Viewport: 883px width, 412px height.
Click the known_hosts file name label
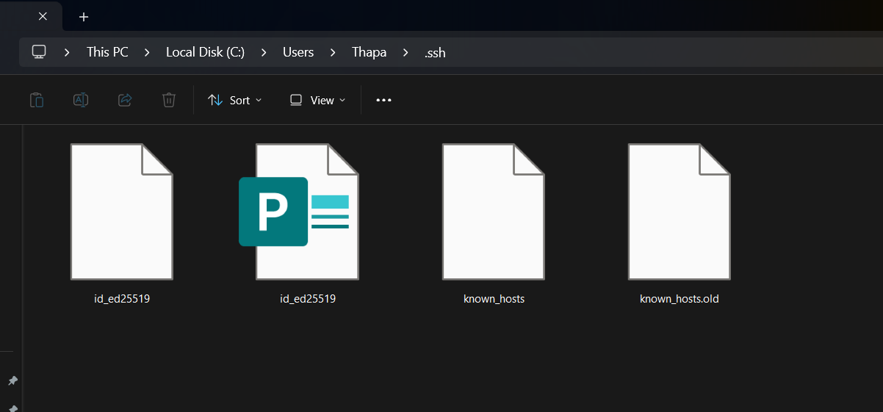tap(494, 299)
